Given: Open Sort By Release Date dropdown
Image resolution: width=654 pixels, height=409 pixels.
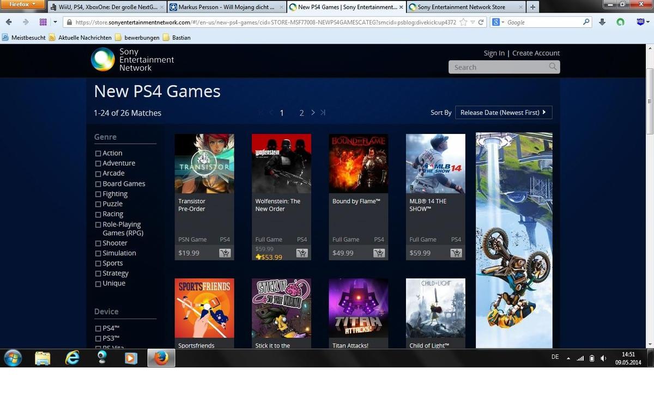Looking at the screenshot, I should click(503, 113).
